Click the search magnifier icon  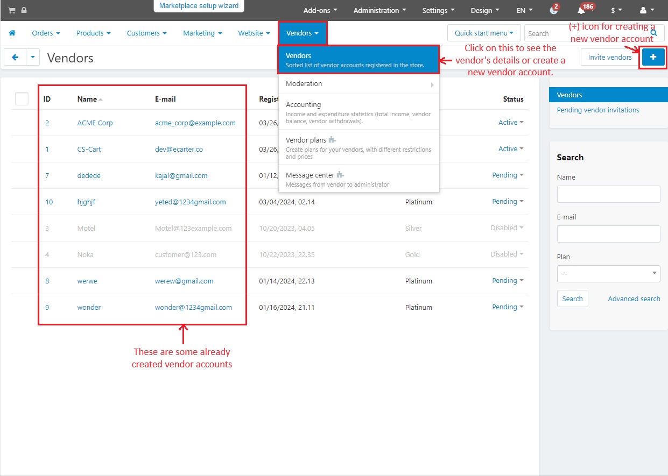[x=654, y=33]
